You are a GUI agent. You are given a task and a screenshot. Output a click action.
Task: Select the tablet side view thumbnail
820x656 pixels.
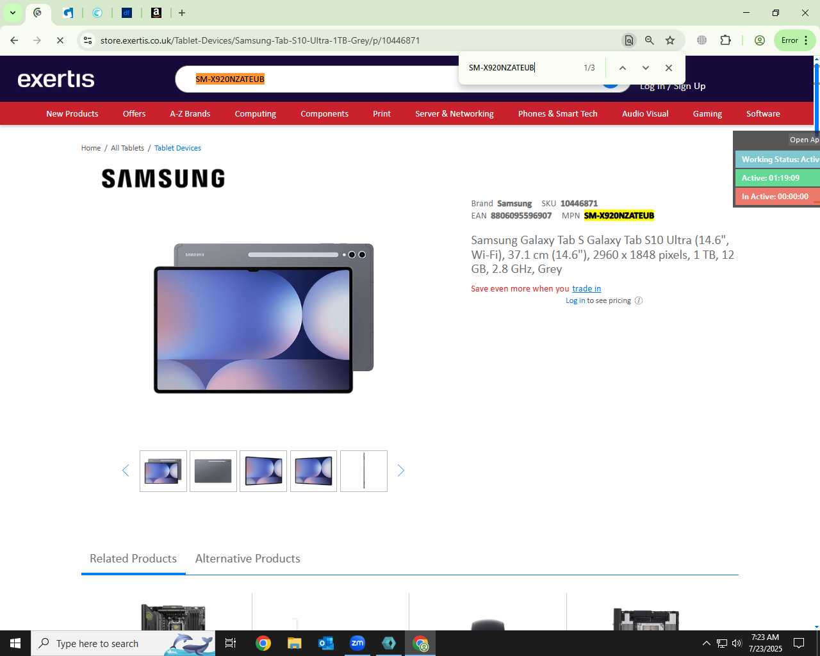364,471
